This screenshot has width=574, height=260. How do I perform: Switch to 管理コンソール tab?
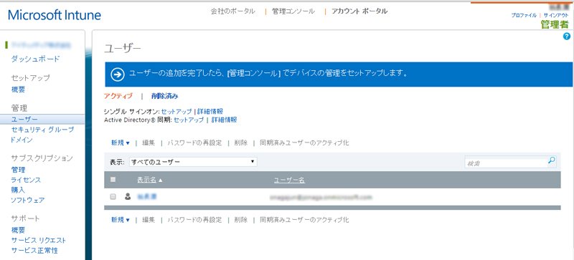tap(293, 11)
